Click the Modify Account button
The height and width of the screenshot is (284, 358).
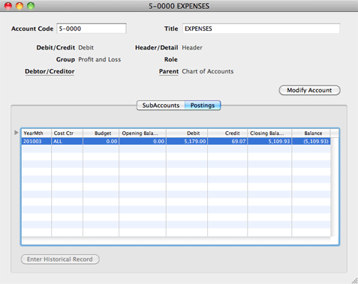(309, 90)
